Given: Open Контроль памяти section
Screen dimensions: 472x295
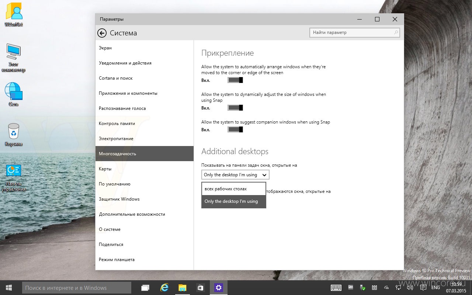Looking at the screenshot, I should pos(145,124).
